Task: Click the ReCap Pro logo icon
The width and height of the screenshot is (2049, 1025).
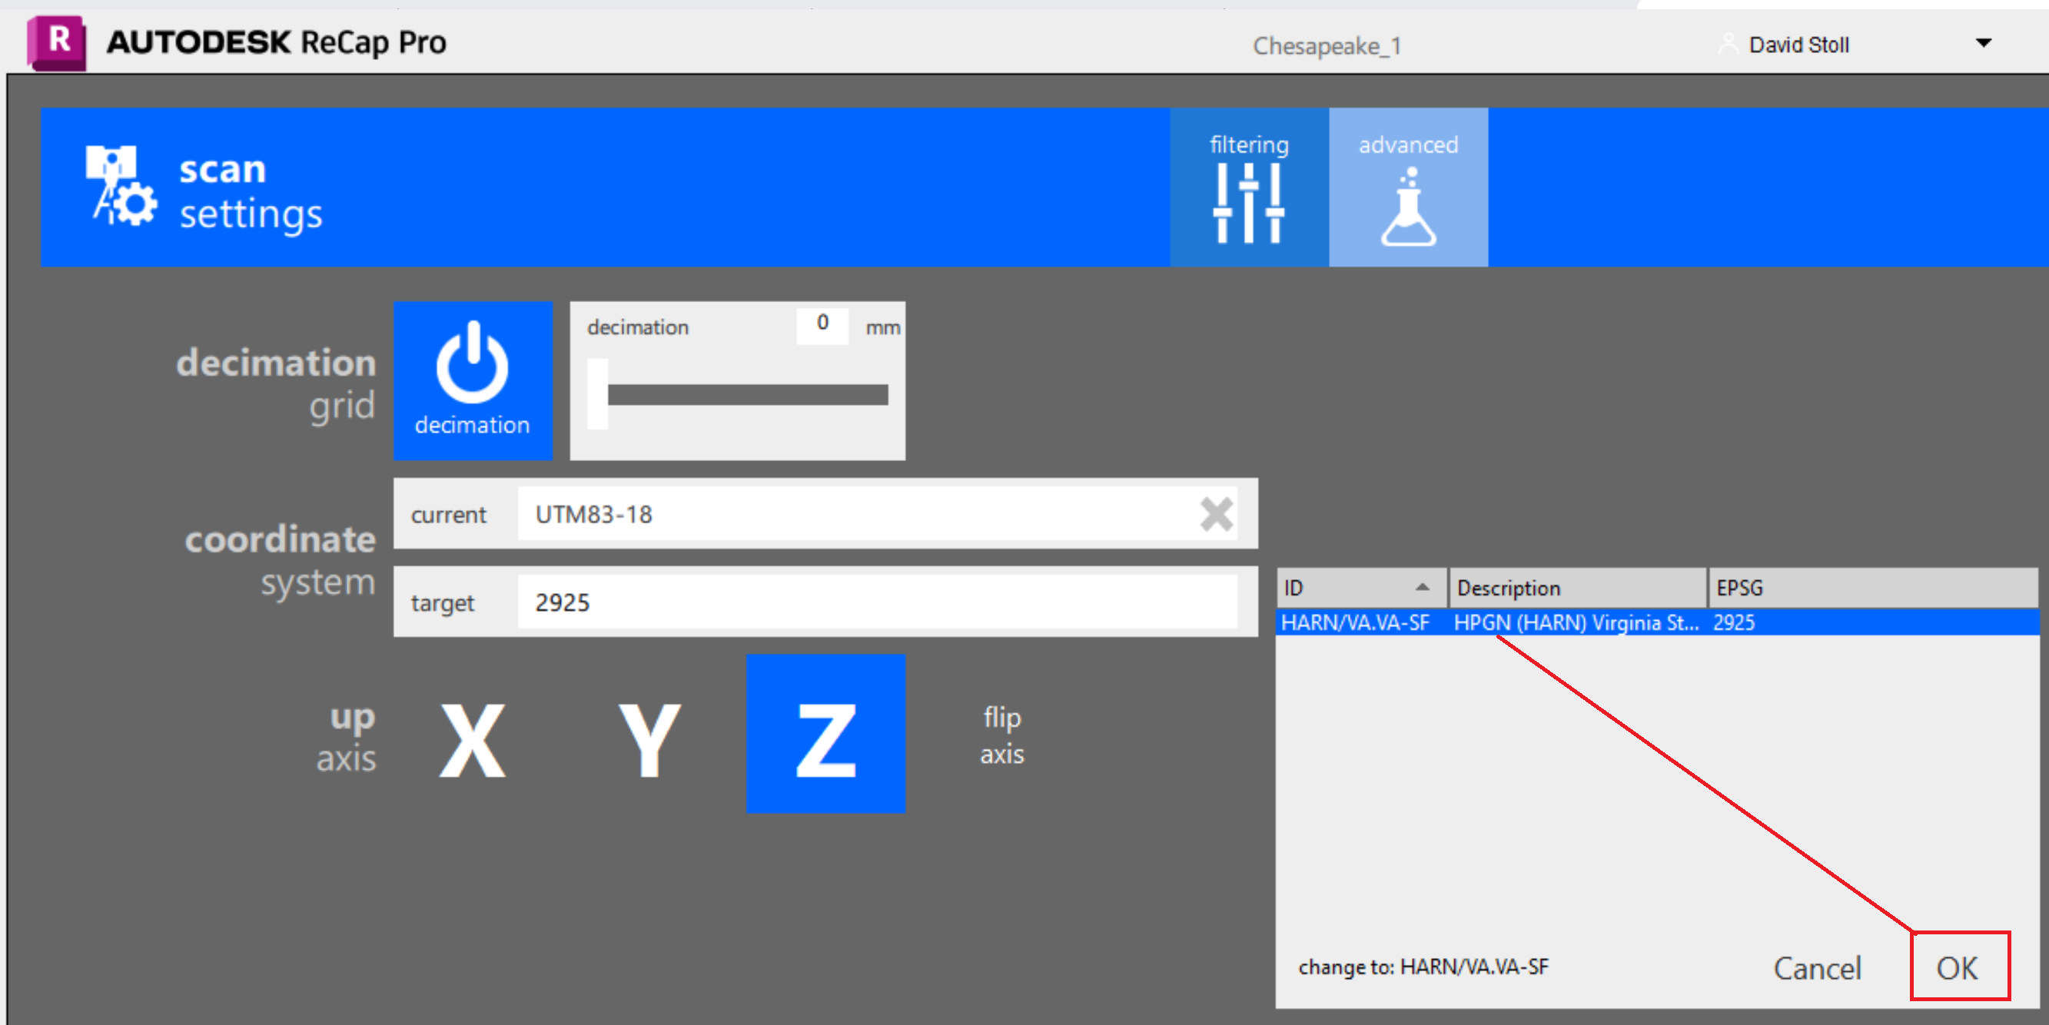Action: (x=56, y=42)
